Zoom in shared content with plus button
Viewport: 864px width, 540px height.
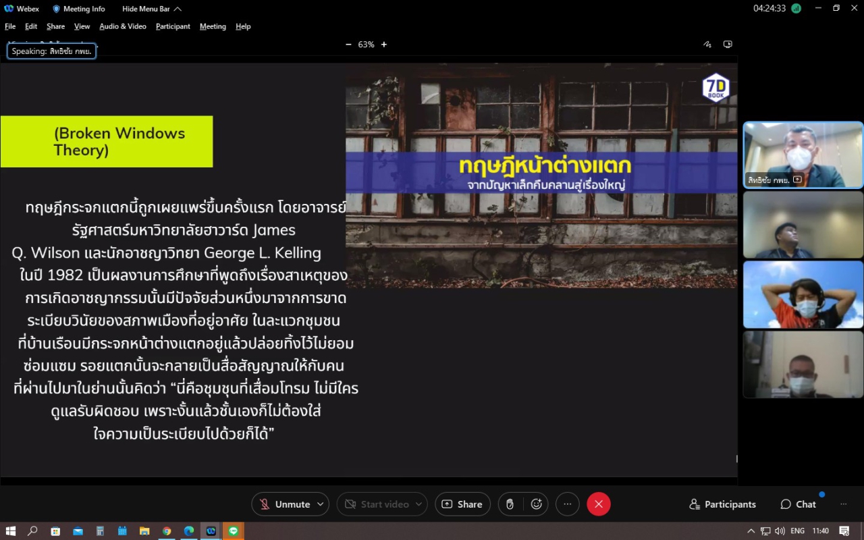tap(384, 45)
